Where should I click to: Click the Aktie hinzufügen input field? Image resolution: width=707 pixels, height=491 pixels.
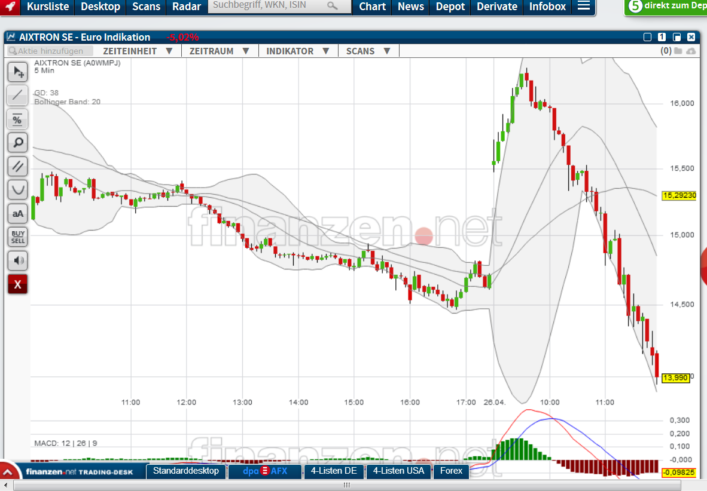[x=50, y=51]
